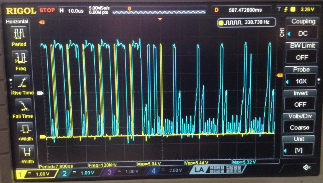This screenshot has width=323, height=183.
Task: Toggle the Invert OFF setting
Action: [300, 104]
